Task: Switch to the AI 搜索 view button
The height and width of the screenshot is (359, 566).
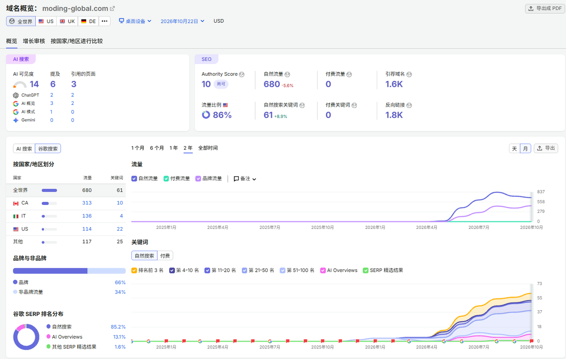Action: point(24,149)
